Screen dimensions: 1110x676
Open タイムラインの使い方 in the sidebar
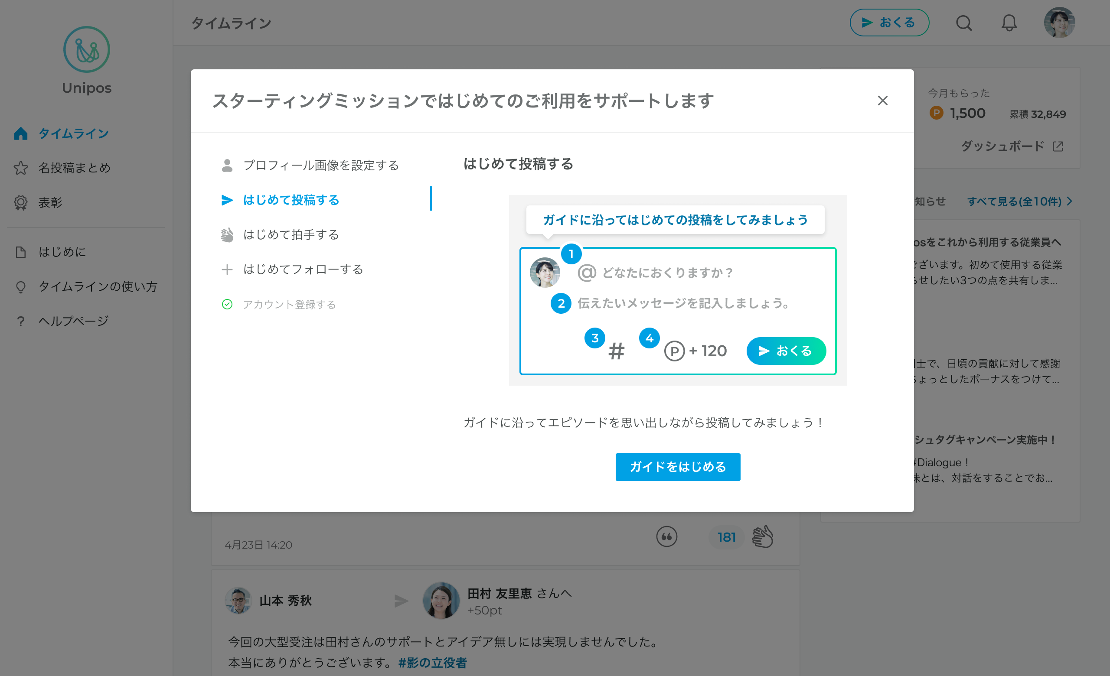[x=98, y=287]
